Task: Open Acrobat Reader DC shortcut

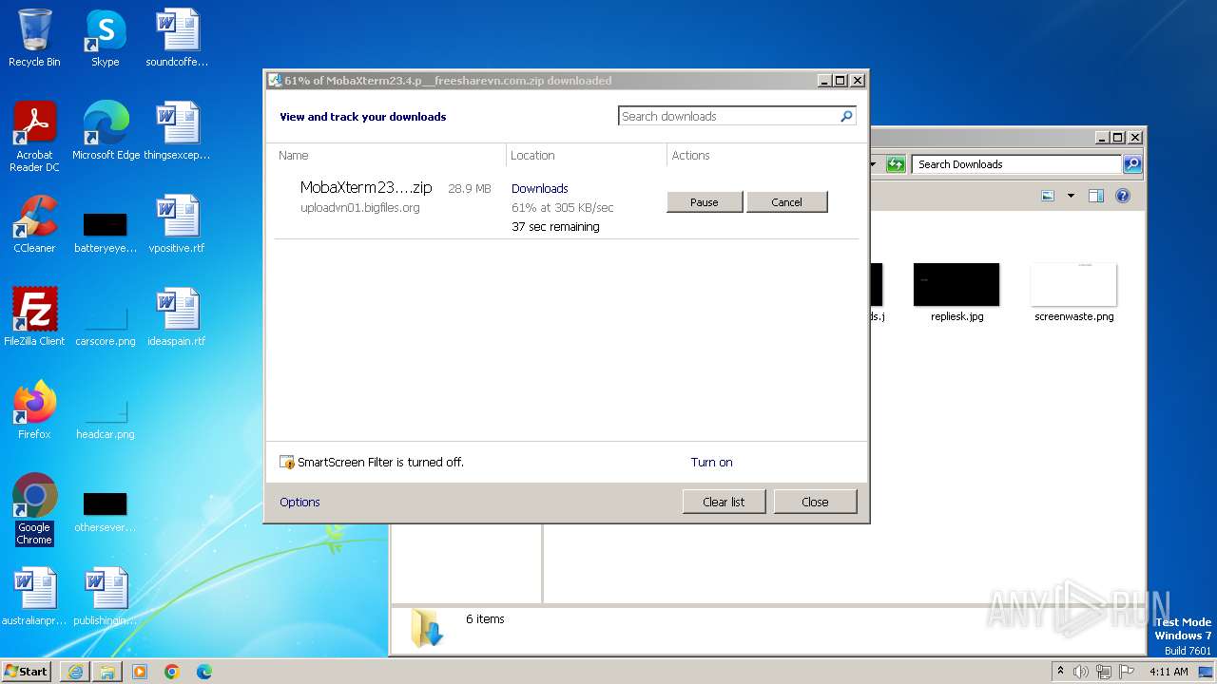Action: click(34, 136)
